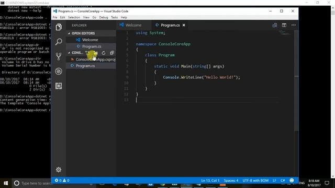Screen dimensions: 335x188
Task: Open the Debug menu
Action: pyautogui.click(x=104, y=17)
